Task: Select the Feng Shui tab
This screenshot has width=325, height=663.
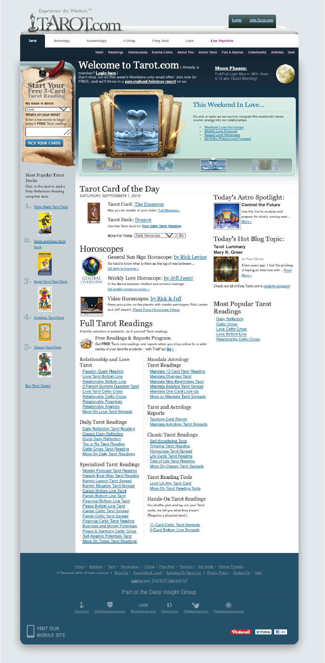Action: tap(160, 41)
